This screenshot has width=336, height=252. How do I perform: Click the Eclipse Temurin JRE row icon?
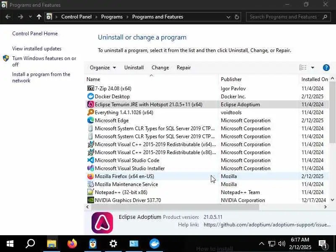point(91,104)
